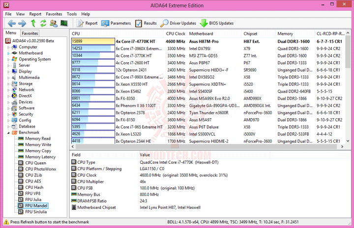Viewport: 354px width, 228px height.
Task: Select Computer in the tree
Action: [28, 47]
